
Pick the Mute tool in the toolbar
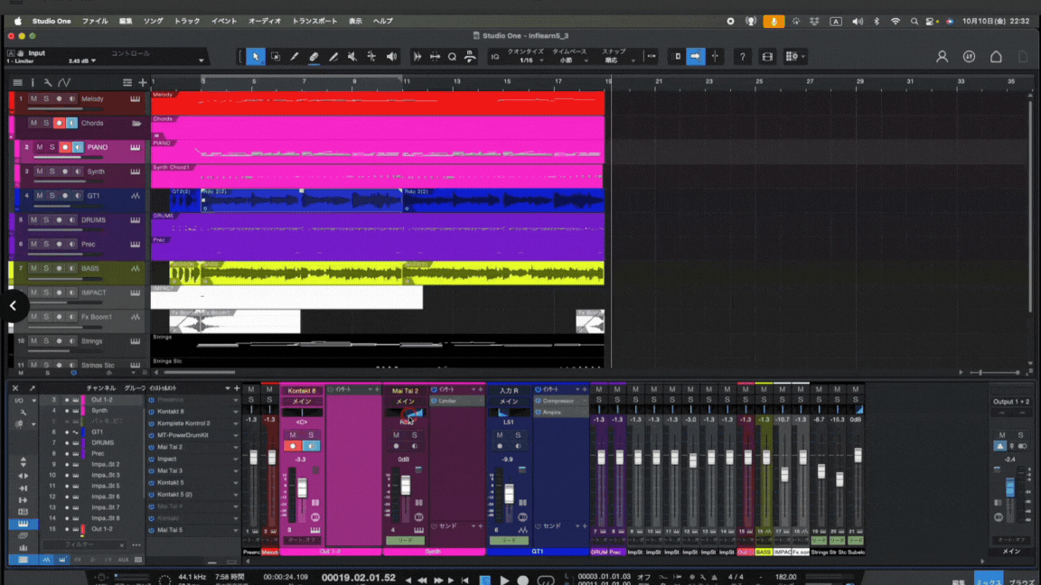click(x=352, y=57)
